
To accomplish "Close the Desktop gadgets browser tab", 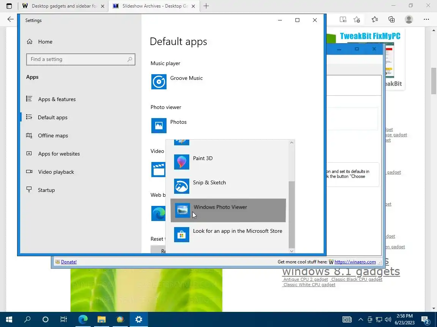I will 102,6.
